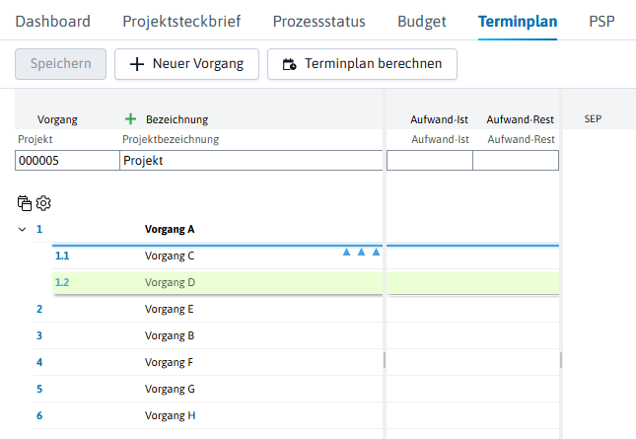The image size is (636, 439).
Task: Open task number 2 link
Action: click(39, 309)
